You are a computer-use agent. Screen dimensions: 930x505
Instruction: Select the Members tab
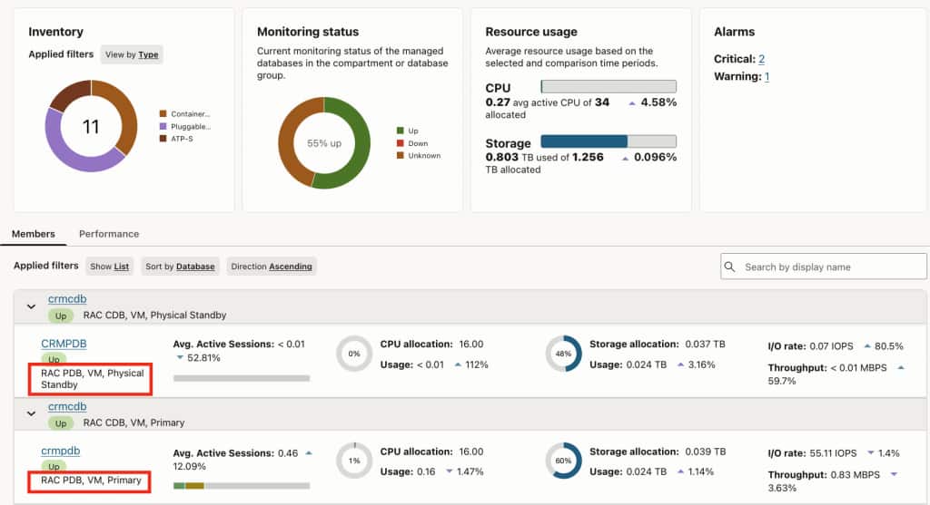[34, 234]
